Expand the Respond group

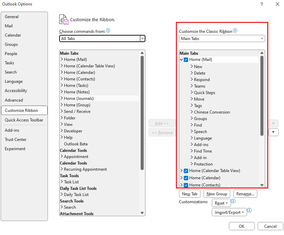[192, 79]
